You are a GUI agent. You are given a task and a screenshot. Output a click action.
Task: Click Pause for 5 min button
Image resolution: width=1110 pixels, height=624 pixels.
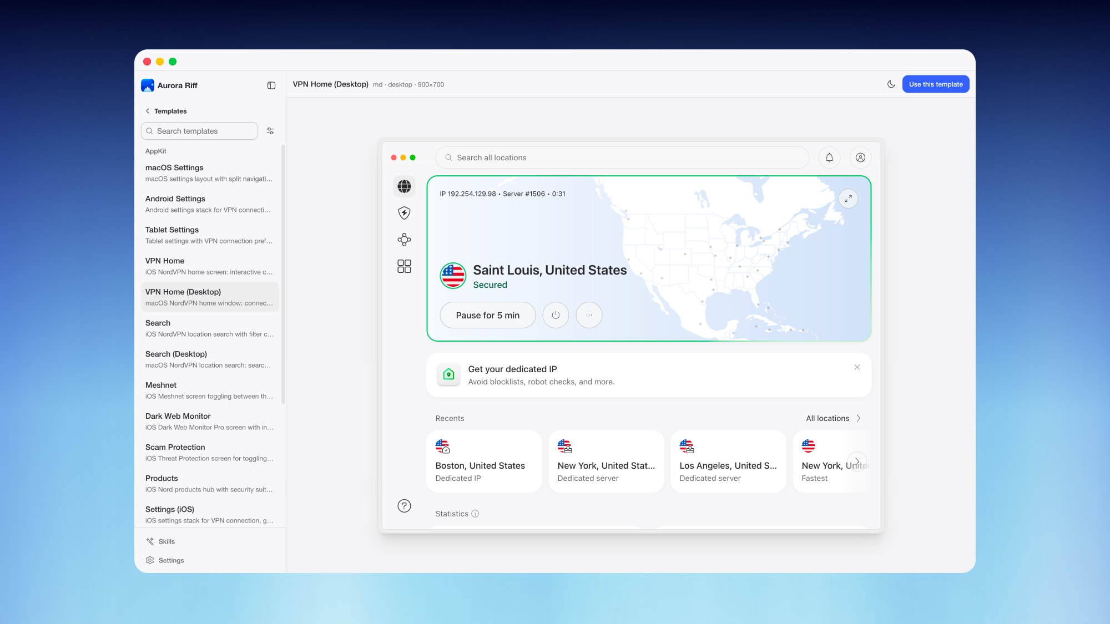[x=488, y=315]
